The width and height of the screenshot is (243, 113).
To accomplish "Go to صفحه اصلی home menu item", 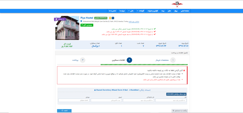I will coord(185,11).
